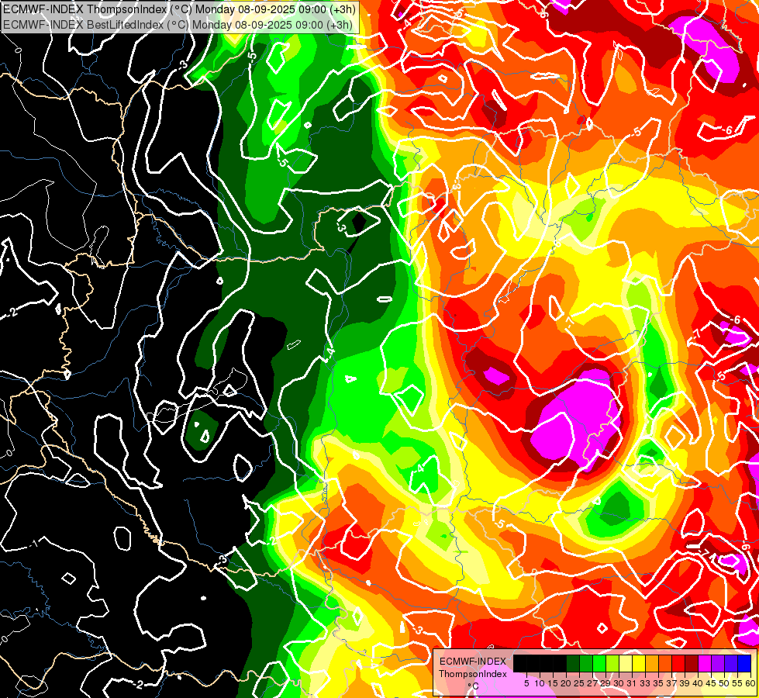Click legend tick label 33

point(645,683)
